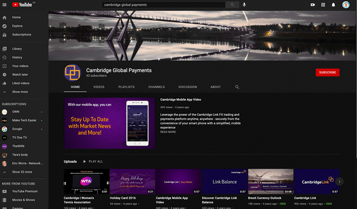Open the Happy Holidays video thumbnail
The width and height of the screenshot is (357, 209).
132,181
